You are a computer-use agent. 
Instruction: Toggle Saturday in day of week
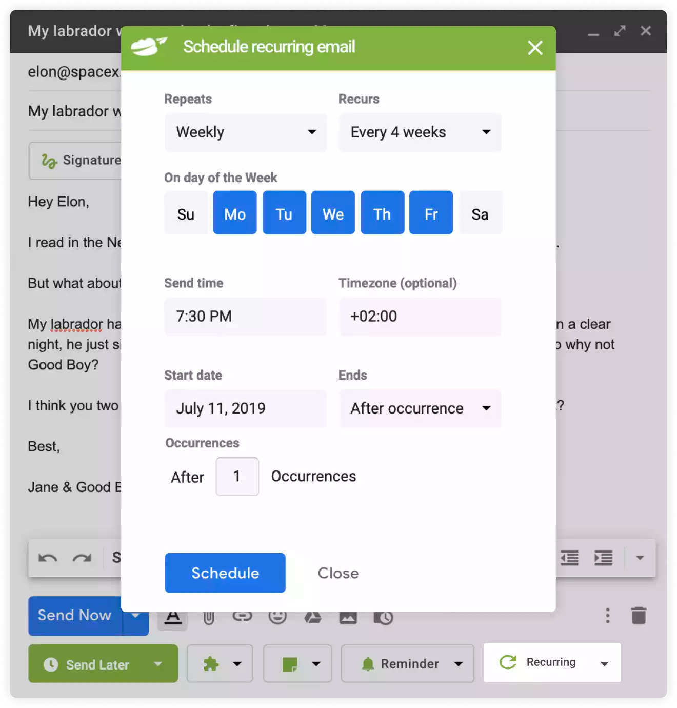(x=480, y=213)
